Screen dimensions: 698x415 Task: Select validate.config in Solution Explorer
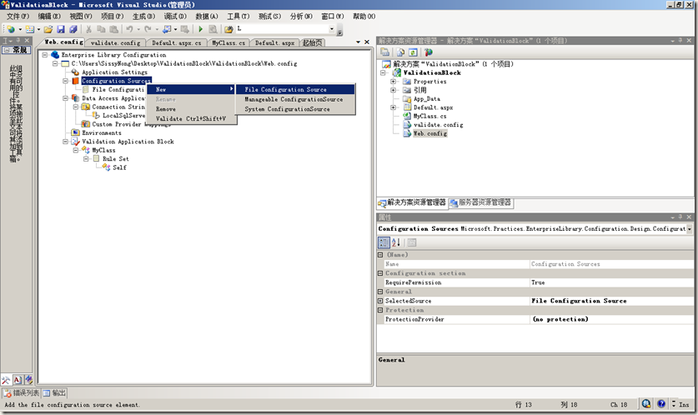tap(438, 124)
